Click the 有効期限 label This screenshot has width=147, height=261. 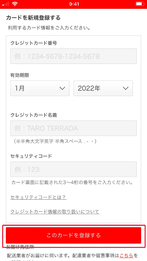tap(20, 75)
